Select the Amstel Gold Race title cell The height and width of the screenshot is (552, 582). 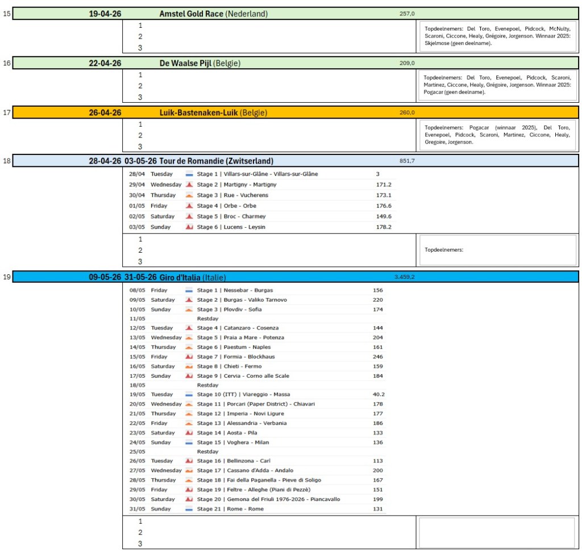pos(213,14)
